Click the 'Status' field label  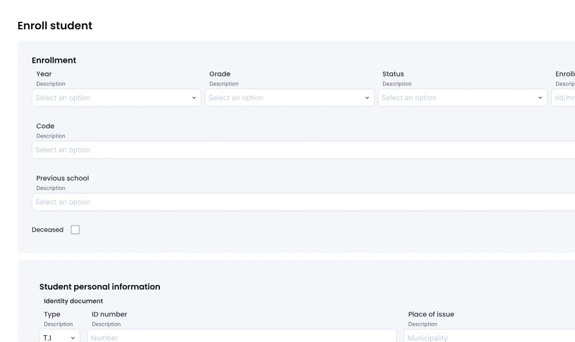(393, 74)
